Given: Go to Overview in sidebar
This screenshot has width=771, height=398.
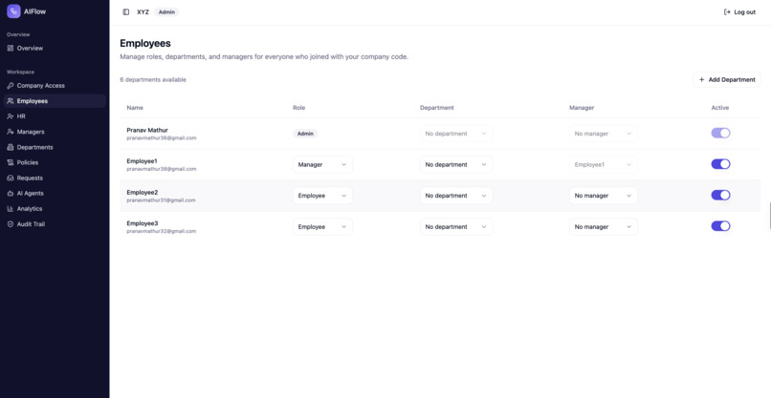Looking at the screenshot, I should coord(55,48).
